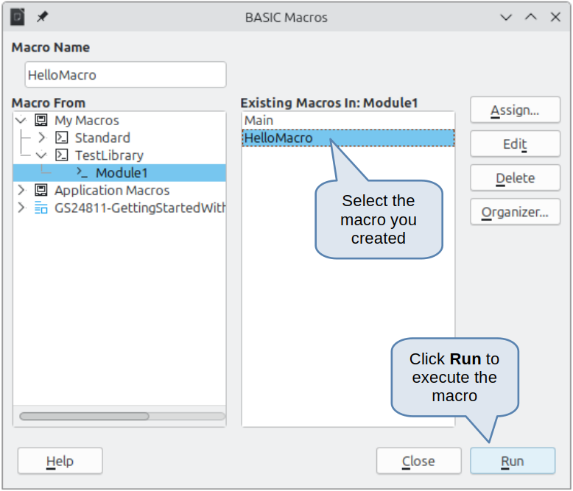Click the My Macros computer icon
Screen dimensions: 573x491
41,120
